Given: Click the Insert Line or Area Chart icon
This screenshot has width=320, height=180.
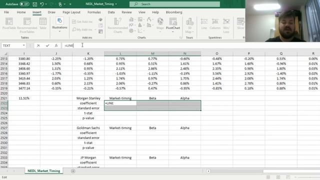Looking at the screenshot, I should [131, 25].
